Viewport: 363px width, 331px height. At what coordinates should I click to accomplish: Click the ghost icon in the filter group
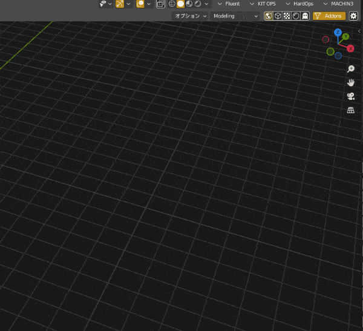[x=305, y=16]
